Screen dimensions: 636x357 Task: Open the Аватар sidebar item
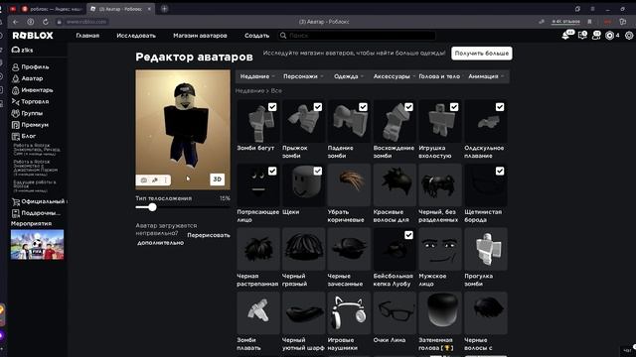click(x=28, y=78)
